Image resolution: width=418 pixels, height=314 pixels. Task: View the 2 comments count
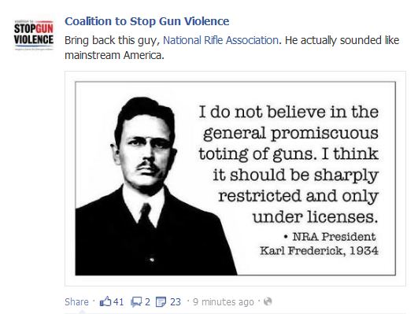pos(147,301)
